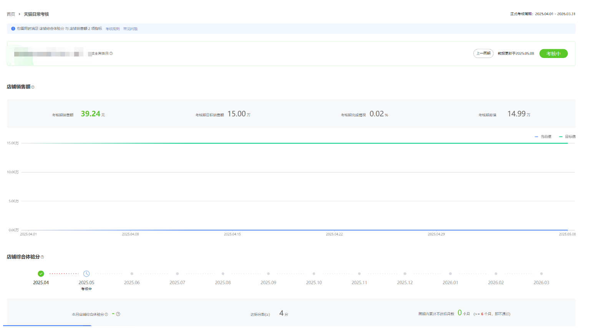Select 2025.09 month step dot

coord(268,274)
